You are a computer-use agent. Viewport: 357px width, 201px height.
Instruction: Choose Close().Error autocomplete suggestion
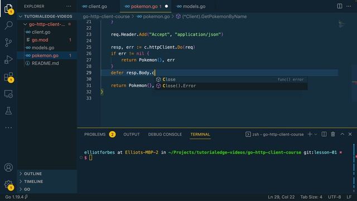tap(231, 85)
